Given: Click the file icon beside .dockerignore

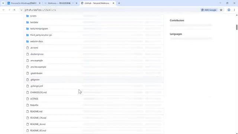Looking at the screenshot, I should point(28,54).
